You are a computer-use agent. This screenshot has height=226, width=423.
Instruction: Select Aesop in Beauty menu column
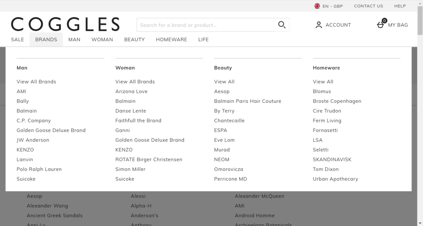[222, 91]
